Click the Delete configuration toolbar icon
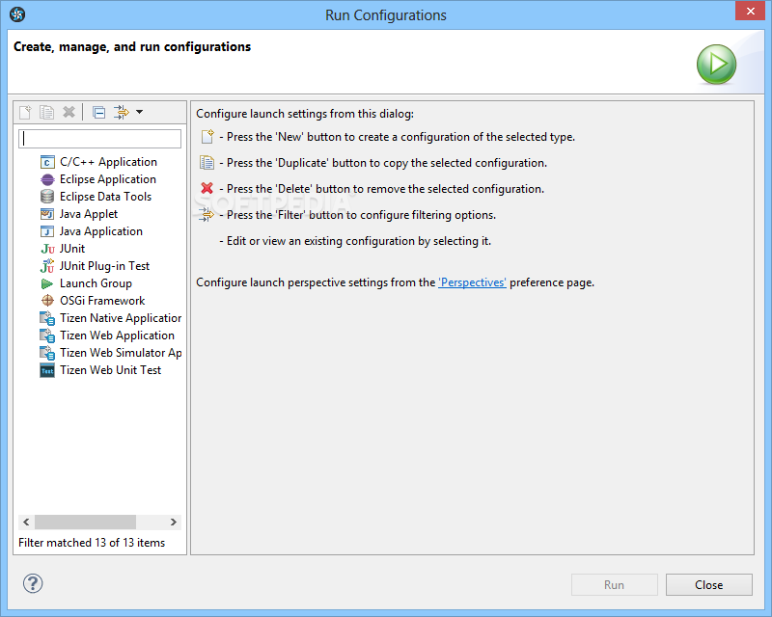772x617 pixels. click(69, 112)
